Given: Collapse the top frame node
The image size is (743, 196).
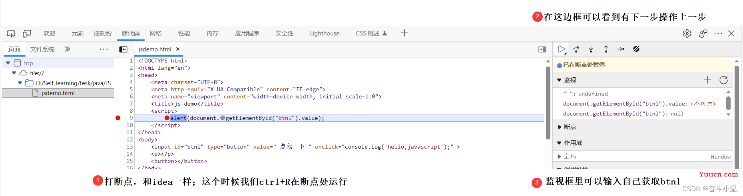Looking at the screenshot, I should pos(8,63).
